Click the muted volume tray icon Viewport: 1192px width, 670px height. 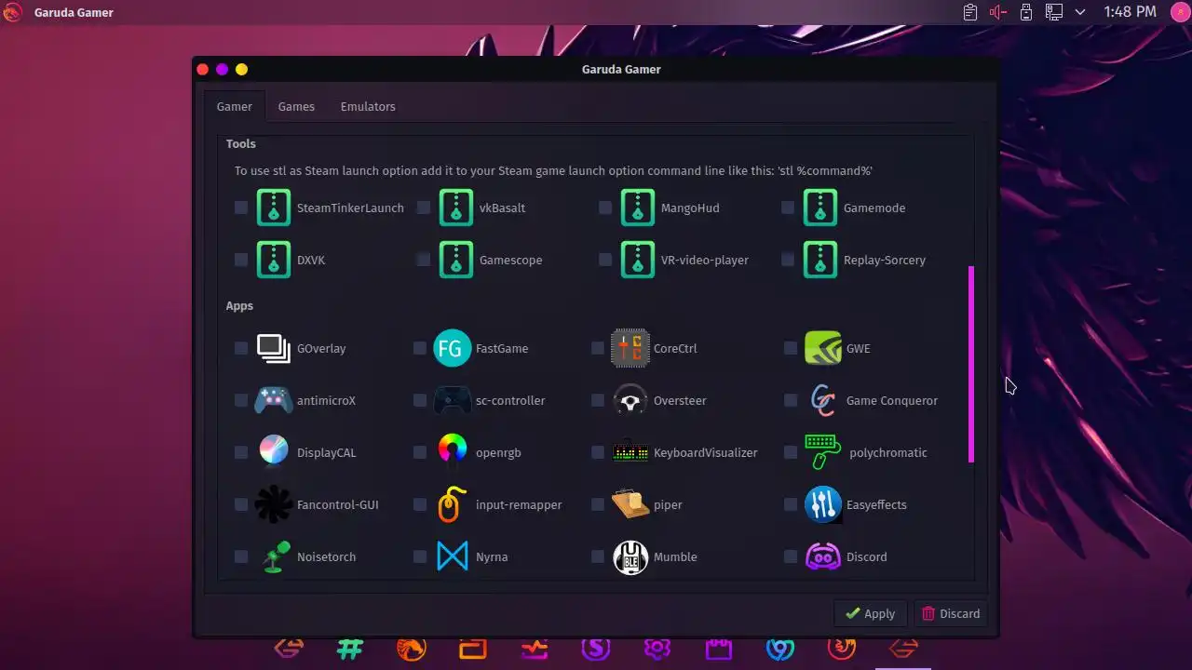point(998,12)
